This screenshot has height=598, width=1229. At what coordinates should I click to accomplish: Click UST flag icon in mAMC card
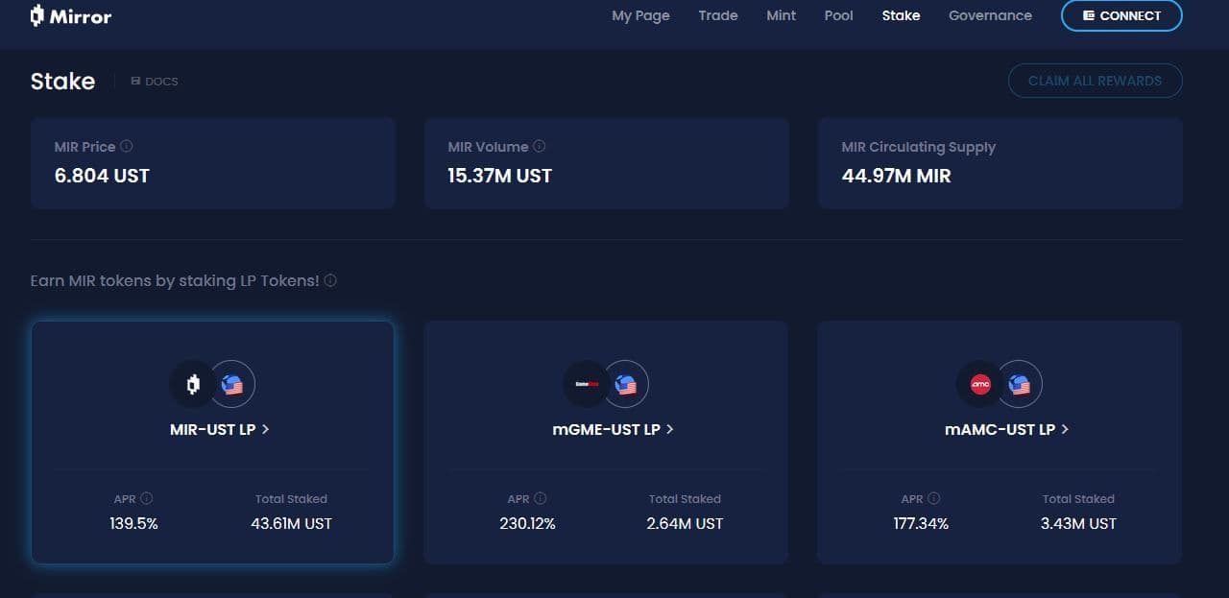coord(1020,385)
